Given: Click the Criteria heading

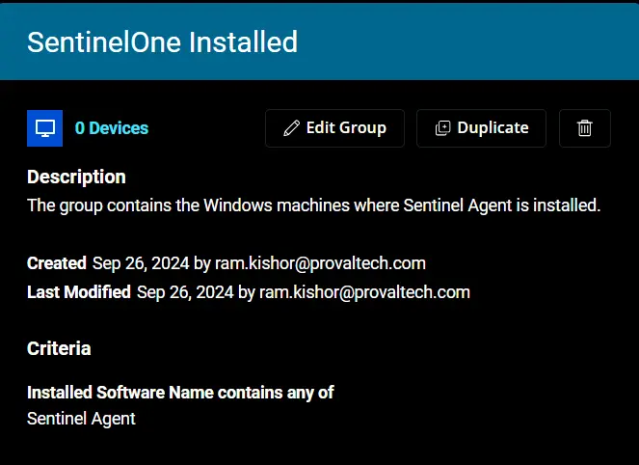Looking at the screenshot, I should [59, 348].
